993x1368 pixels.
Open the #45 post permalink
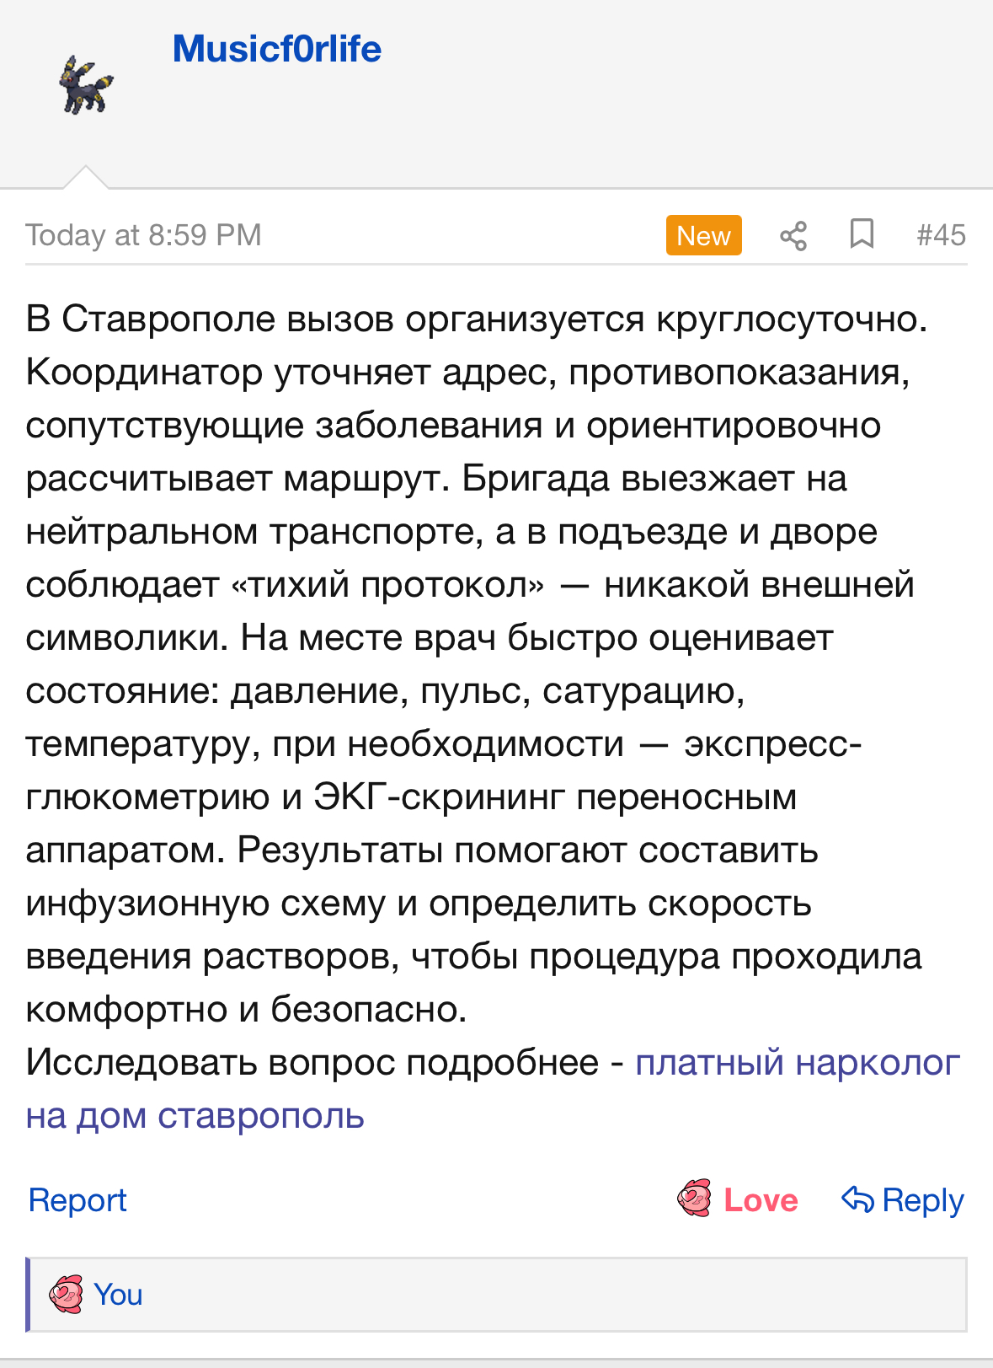point(941,235)
